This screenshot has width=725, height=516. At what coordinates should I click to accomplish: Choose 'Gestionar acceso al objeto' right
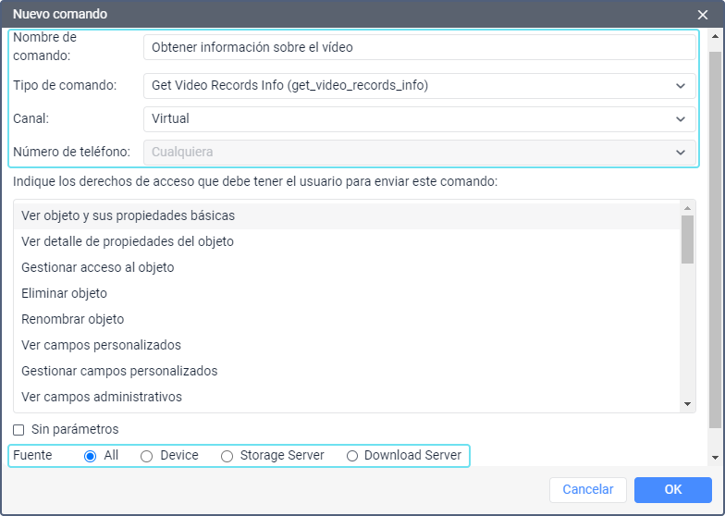tap(98, 267)
